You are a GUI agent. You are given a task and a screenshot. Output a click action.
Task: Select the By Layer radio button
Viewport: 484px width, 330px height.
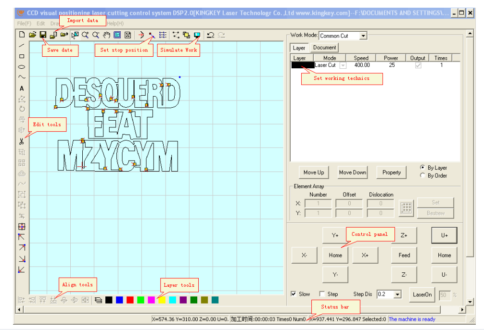[x=422, y=167]
